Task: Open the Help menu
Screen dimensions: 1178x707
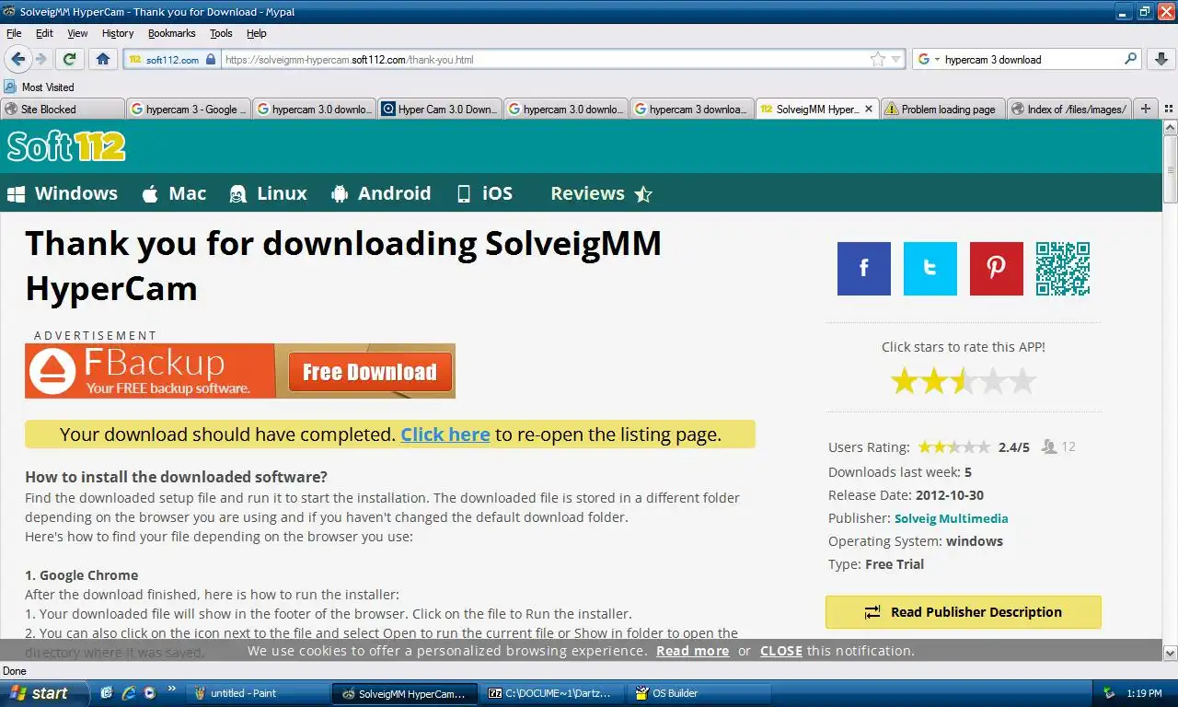Action: pos(257,33)
